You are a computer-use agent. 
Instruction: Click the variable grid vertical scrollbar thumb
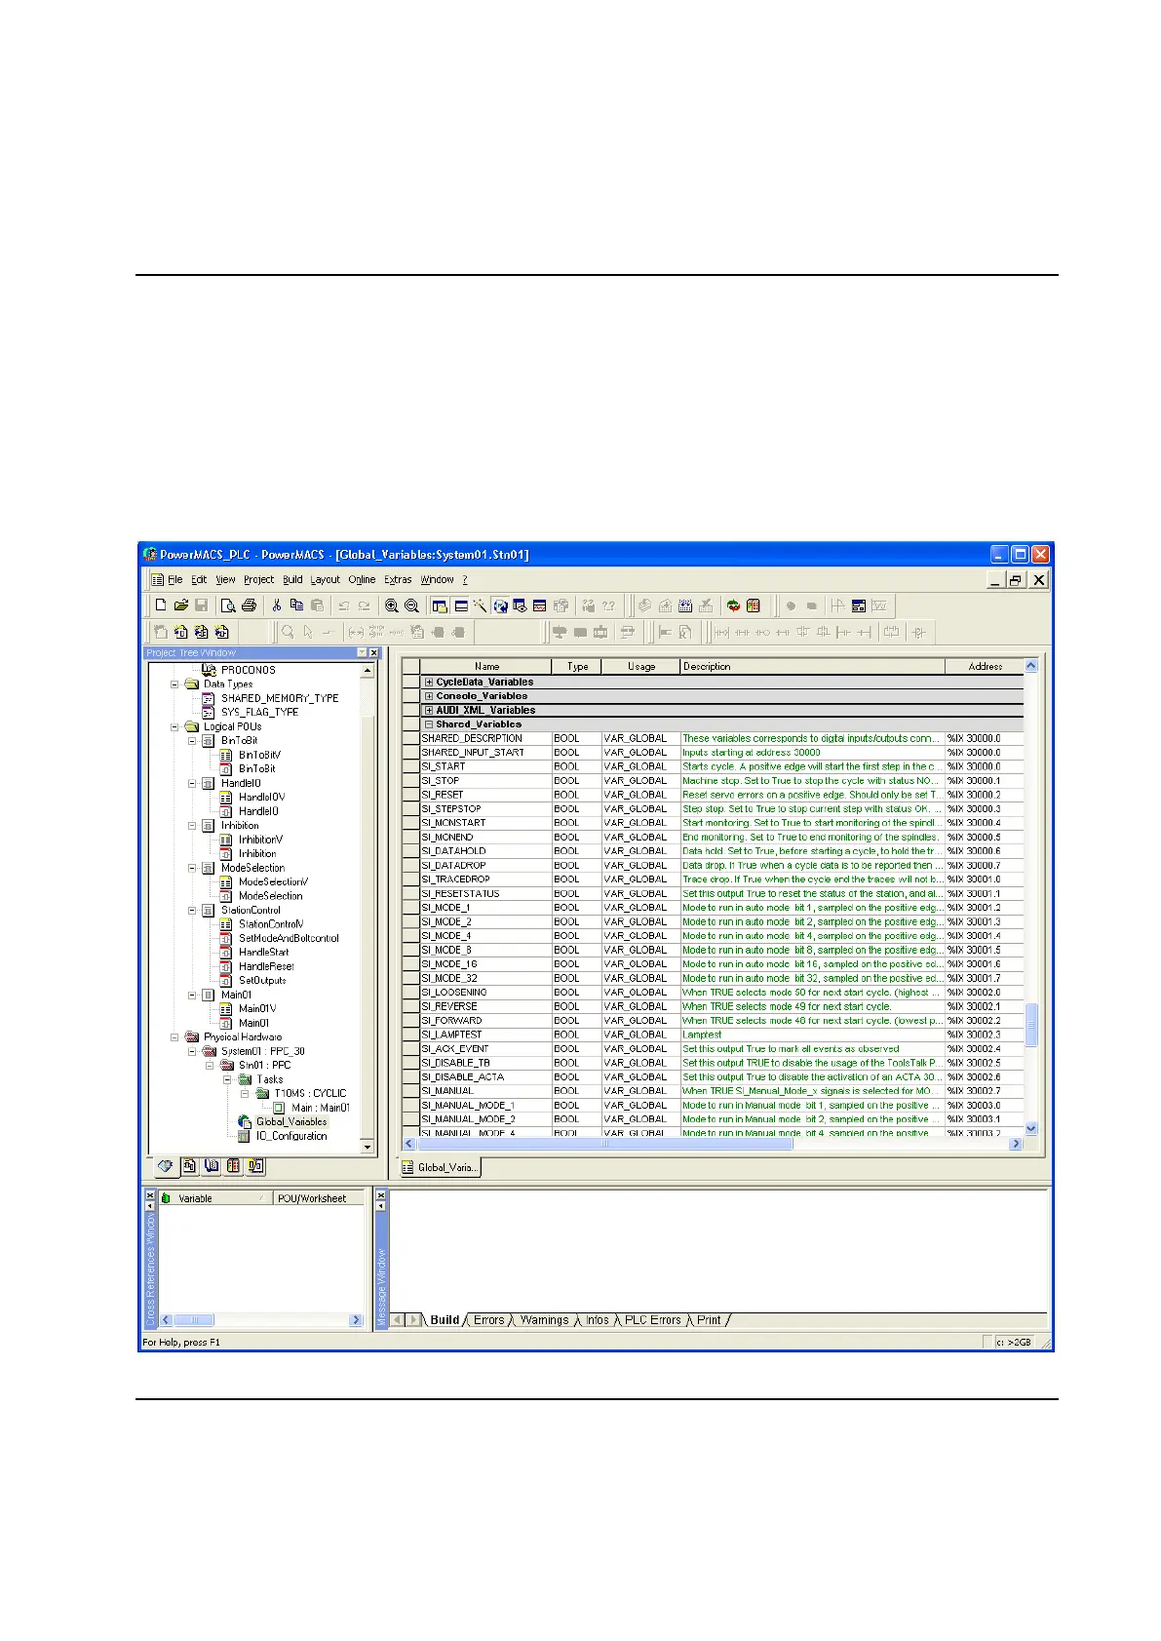1031,1025
